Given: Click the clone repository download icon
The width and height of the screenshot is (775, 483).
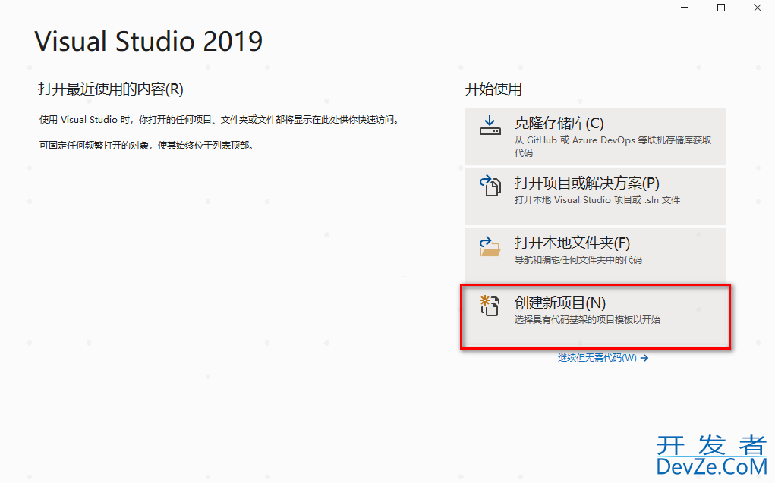Looking at the screenshot, I should click(490, 125).
